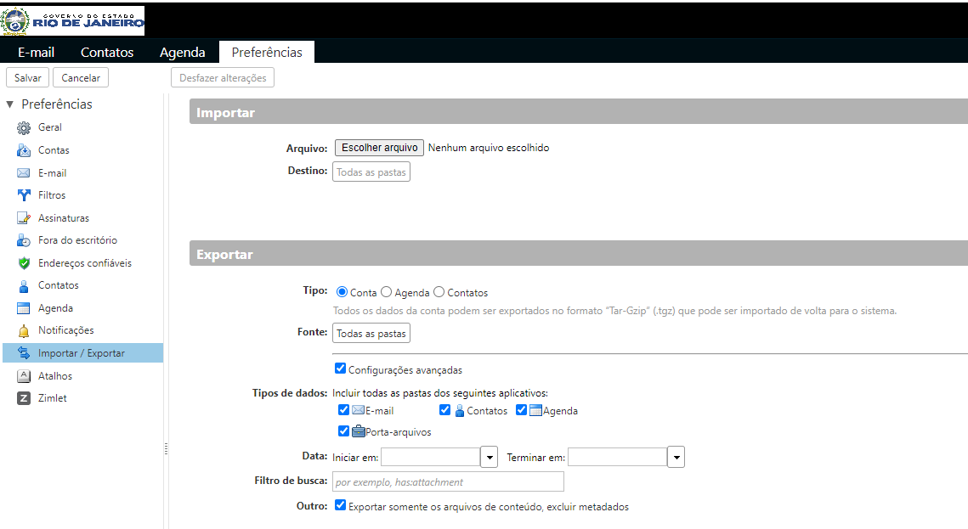
Task: Click the Filtro de busca text field
Action: (x=448, y=481)
